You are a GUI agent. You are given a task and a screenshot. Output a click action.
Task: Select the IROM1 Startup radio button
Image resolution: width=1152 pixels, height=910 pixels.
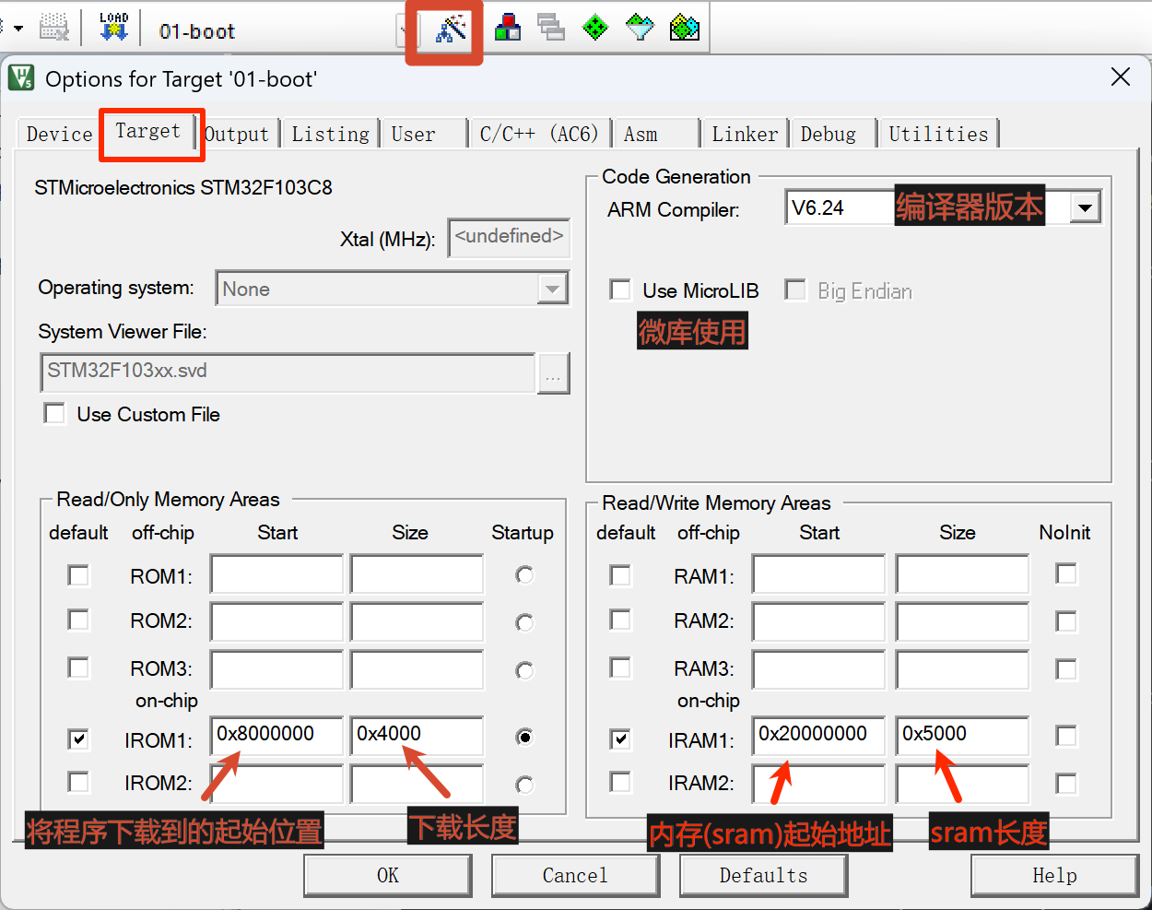(524, 737)
